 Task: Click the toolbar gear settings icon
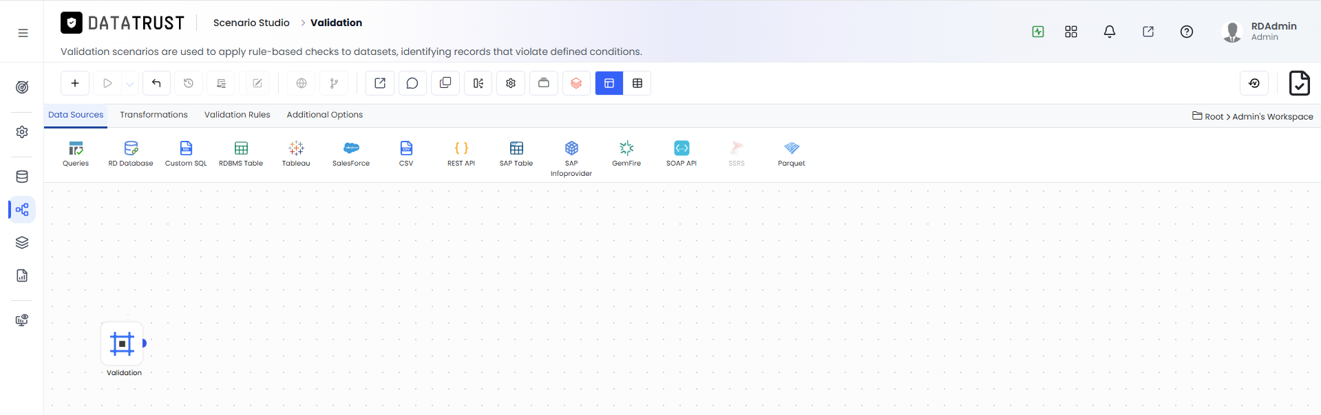tap(511, 83)
